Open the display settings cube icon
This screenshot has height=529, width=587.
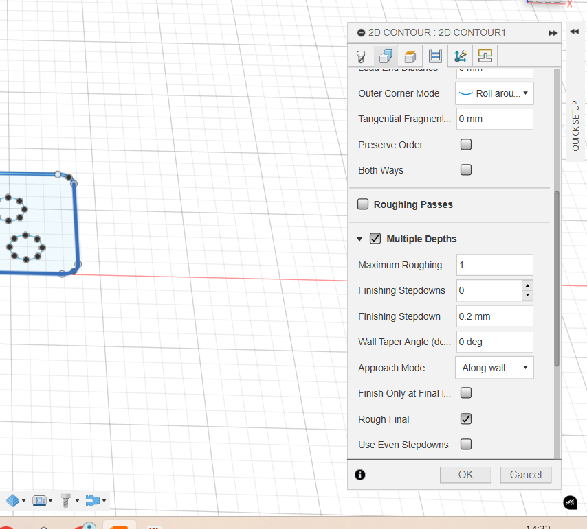point(13,501)
